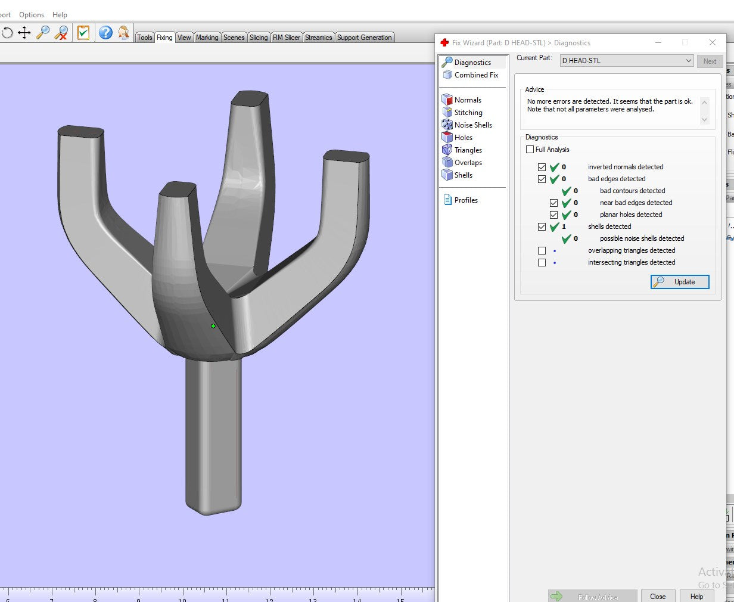Open the Slicing tab

click(x=259, y=38)
